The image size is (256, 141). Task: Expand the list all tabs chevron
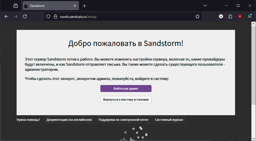(205, 6)
